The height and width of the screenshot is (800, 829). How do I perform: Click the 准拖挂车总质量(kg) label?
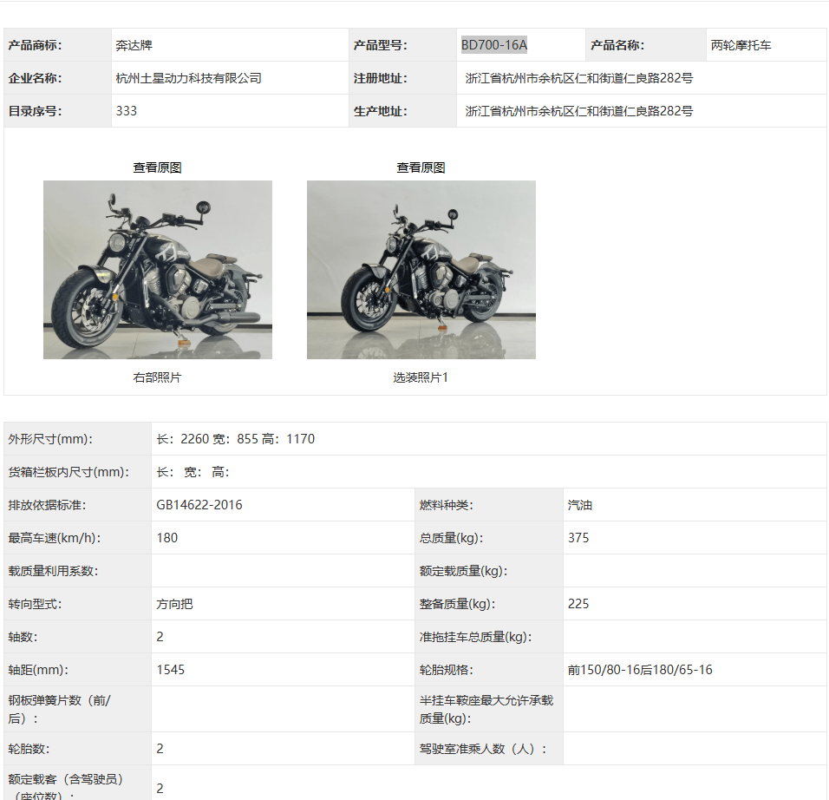point(475,637)
